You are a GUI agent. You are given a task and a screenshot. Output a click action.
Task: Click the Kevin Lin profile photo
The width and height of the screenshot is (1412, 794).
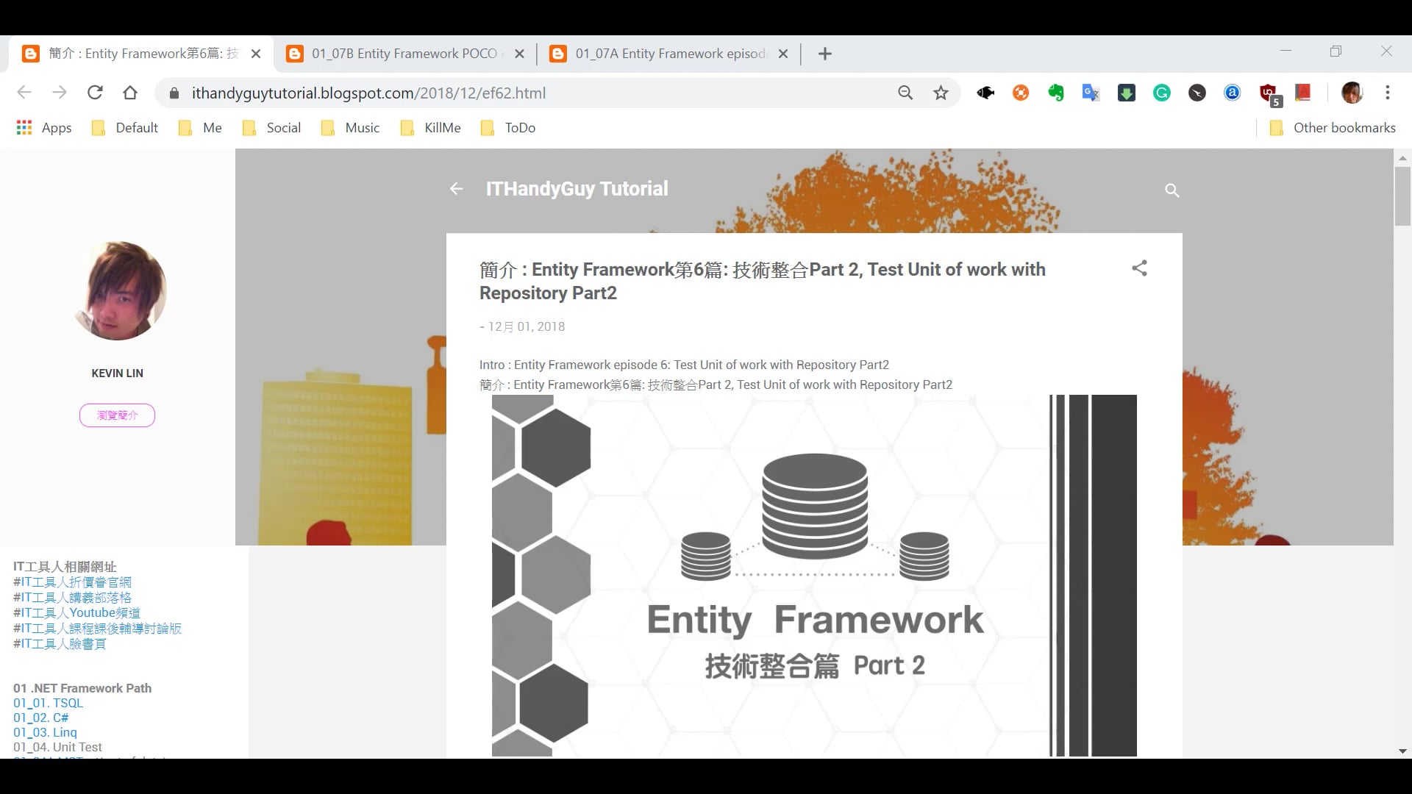[117, 290]
